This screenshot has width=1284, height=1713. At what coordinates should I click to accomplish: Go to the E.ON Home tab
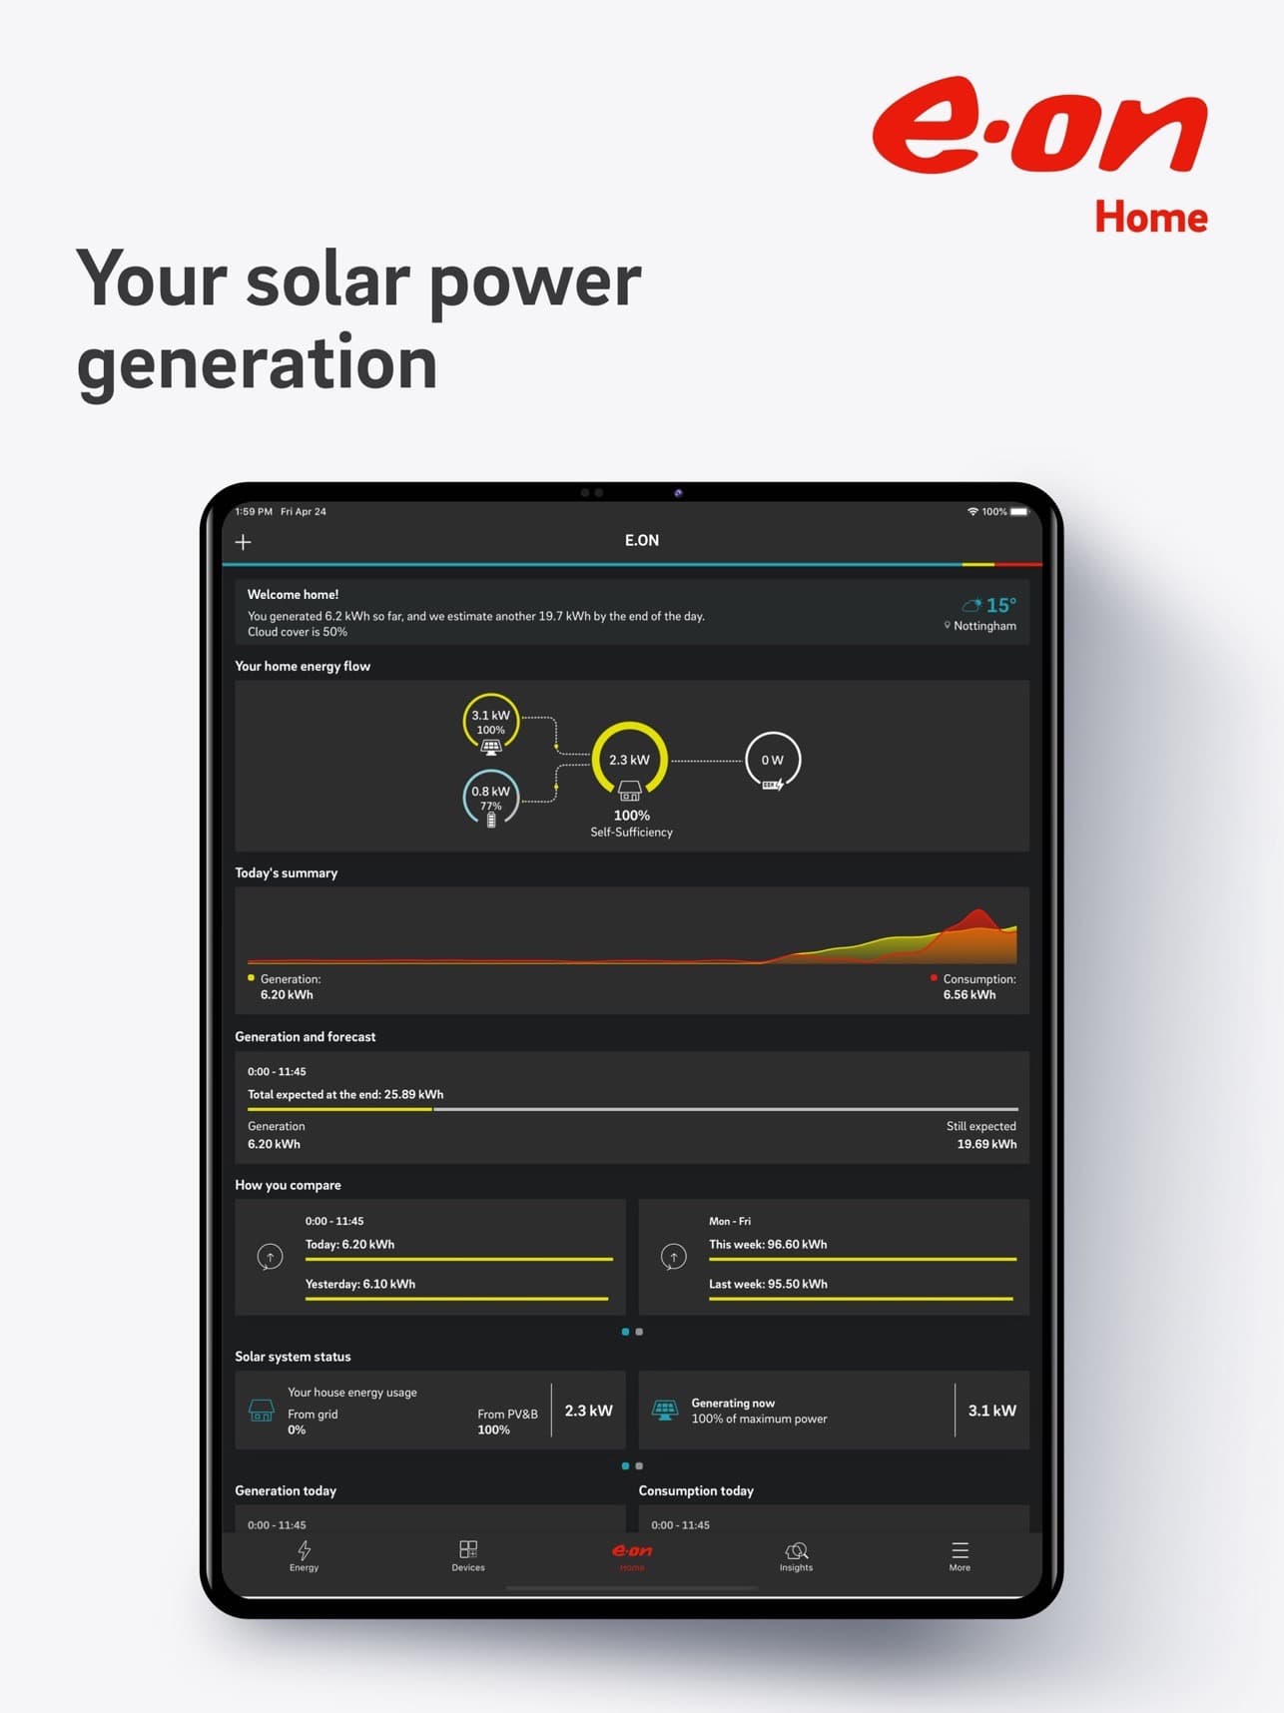click(632, 1556)
